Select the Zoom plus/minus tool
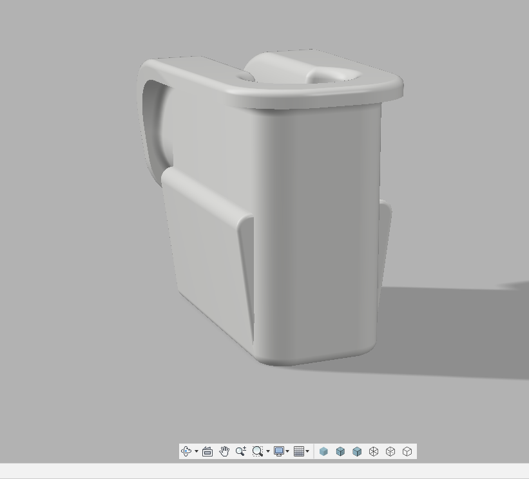 point(241,451)
